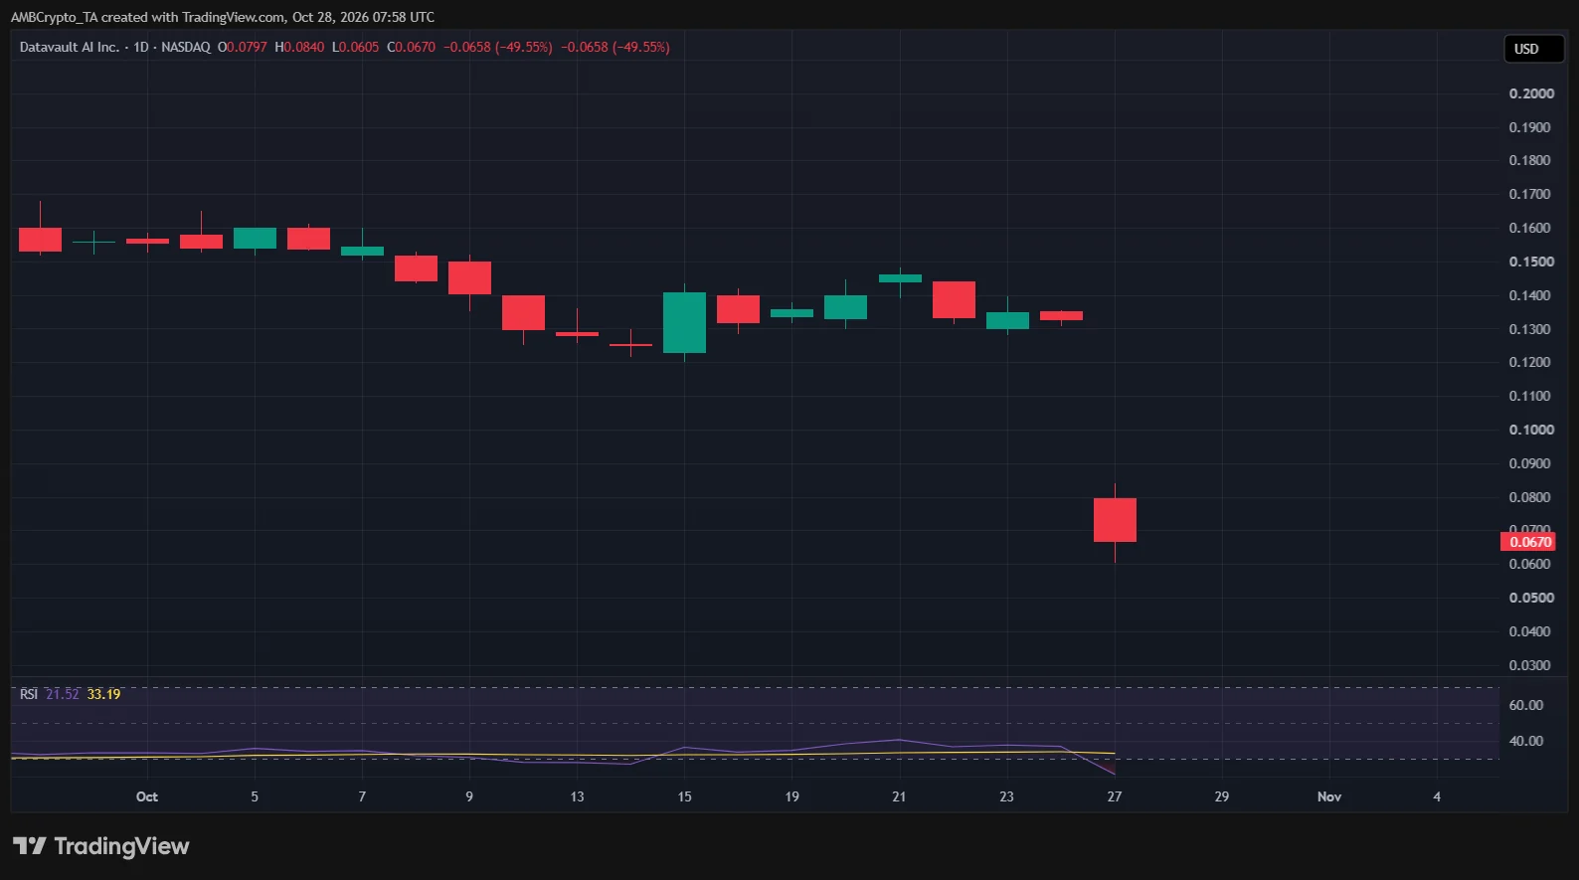Click the 0.1800 price axis label
Screen dimensions: 1579x880
pyautogui.click(x=1531, y=160)
